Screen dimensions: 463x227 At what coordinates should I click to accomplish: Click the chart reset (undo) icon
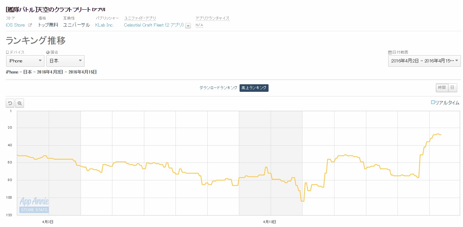point(10,103)
